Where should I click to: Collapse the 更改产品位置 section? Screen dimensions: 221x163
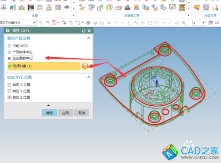pyautogui.click(x=88, y=38)
